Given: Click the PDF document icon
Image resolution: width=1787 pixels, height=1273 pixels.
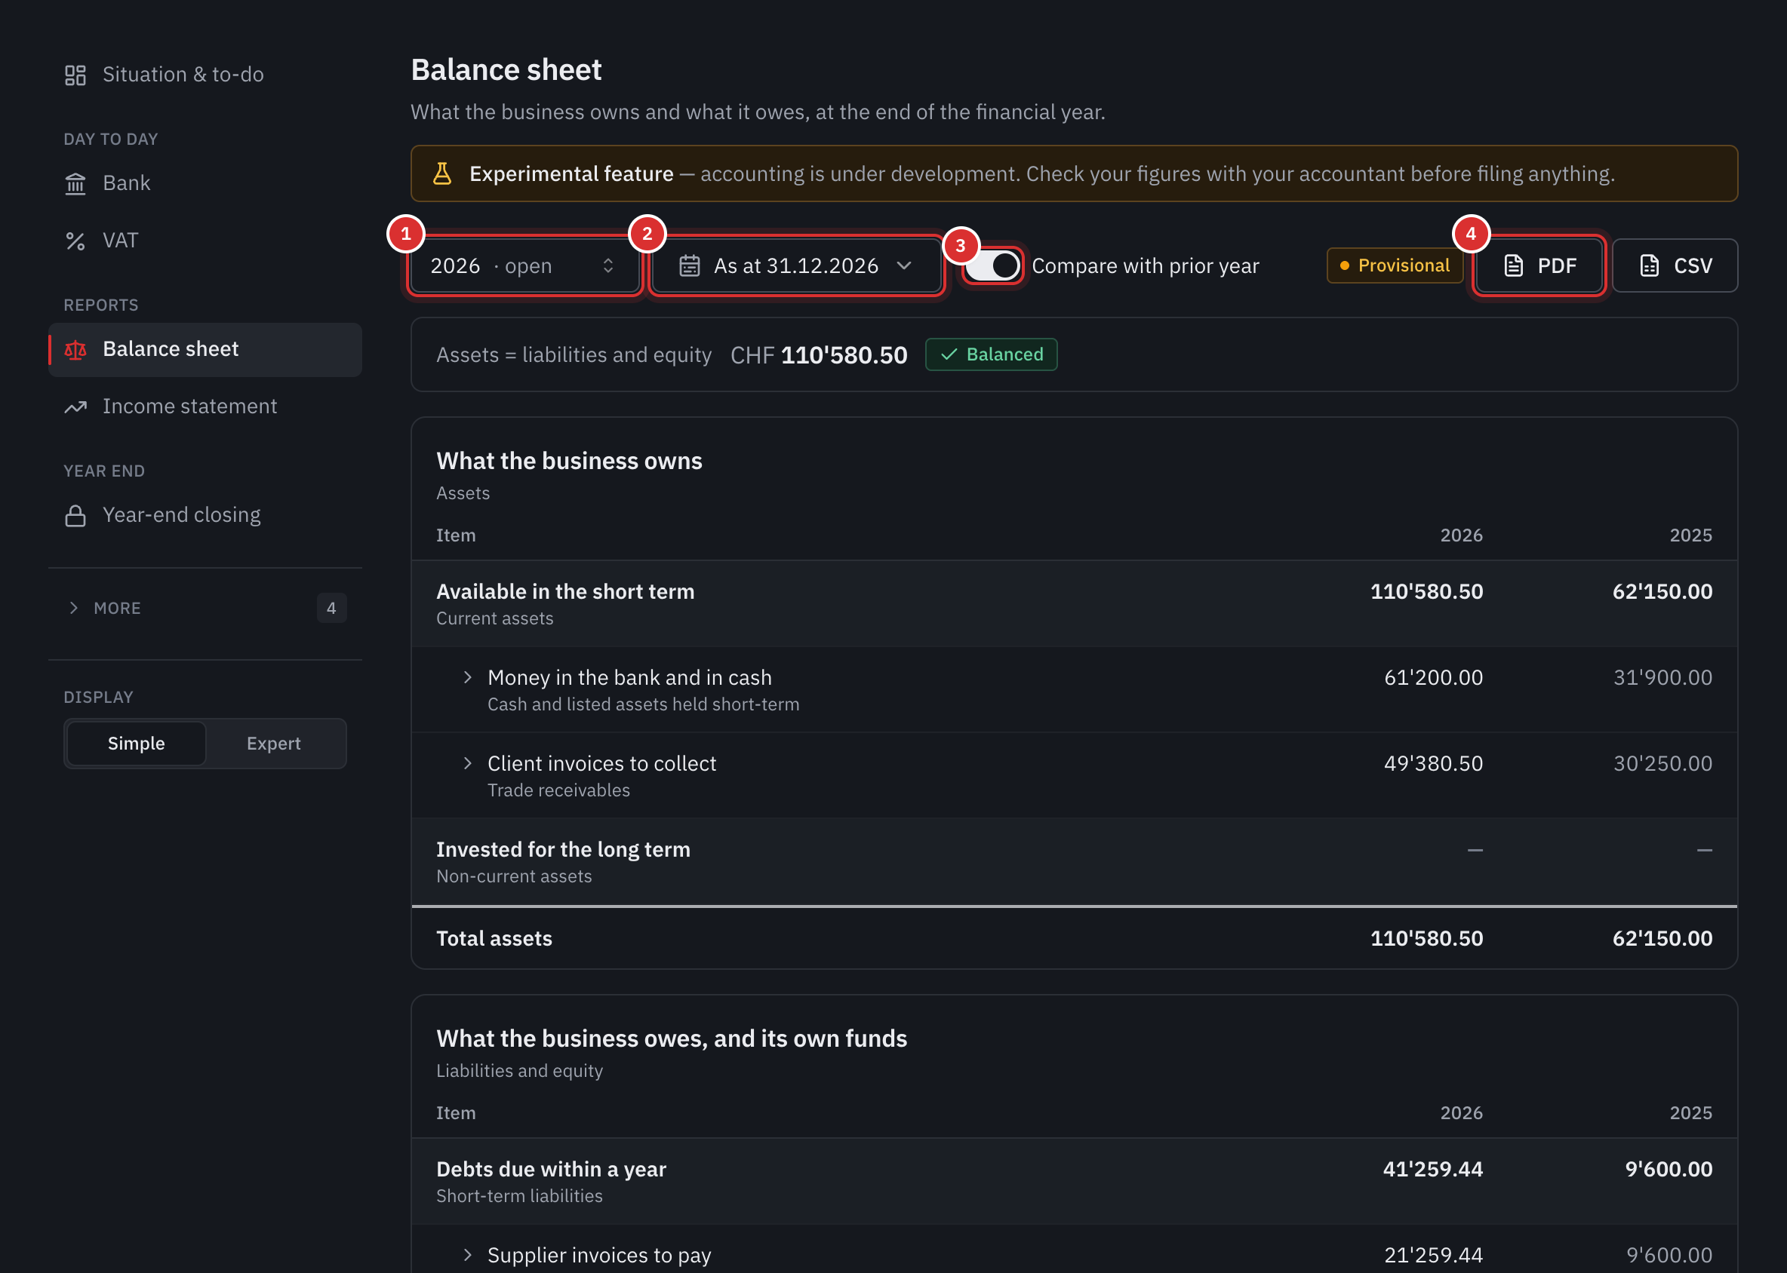Looking at the screenshot, I should (x=1513, y=265).
